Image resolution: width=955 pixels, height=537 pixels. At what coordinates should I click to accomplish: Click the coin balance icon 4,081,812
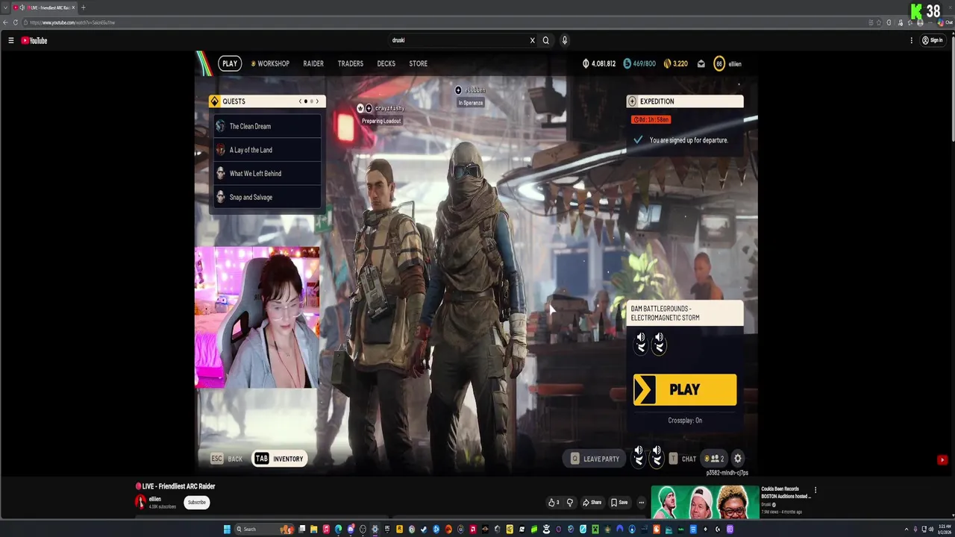[586, 63]
